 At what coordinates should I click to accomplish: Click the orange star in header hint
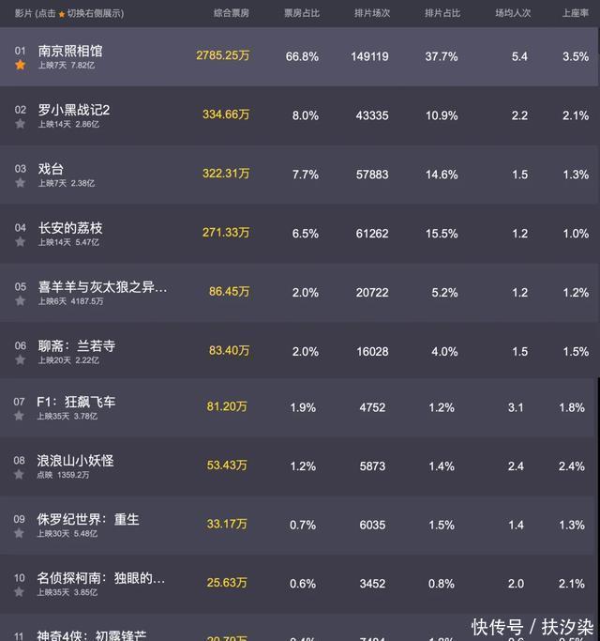pos(62,14)
